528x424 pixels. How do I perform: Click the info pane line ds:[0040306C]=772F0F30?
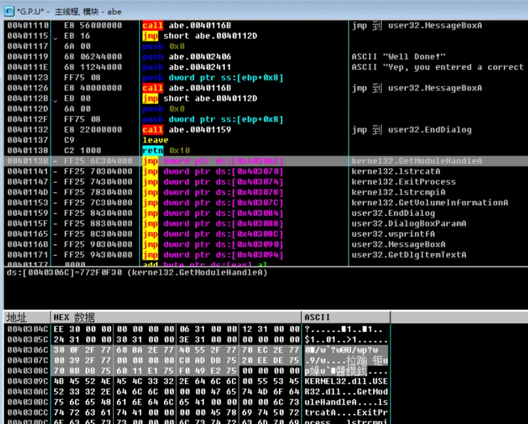pyautogui.click(x=137, y=273)
